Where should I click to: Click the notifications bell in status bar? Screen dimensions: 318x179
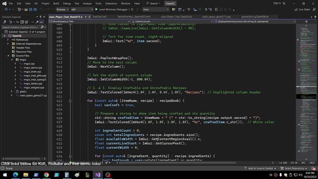pyautogui.click(x=314, y=168)
